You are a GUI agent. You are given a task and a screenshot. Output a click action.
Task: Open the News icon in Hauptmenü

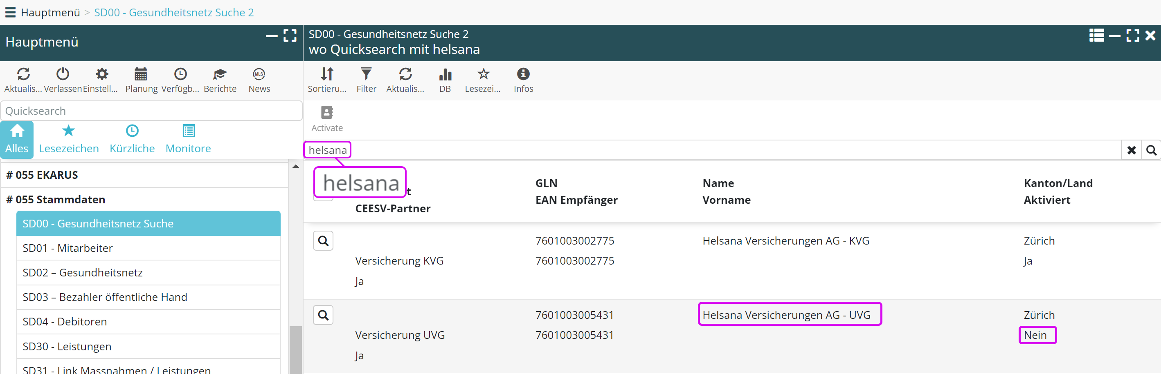point(259,74)
